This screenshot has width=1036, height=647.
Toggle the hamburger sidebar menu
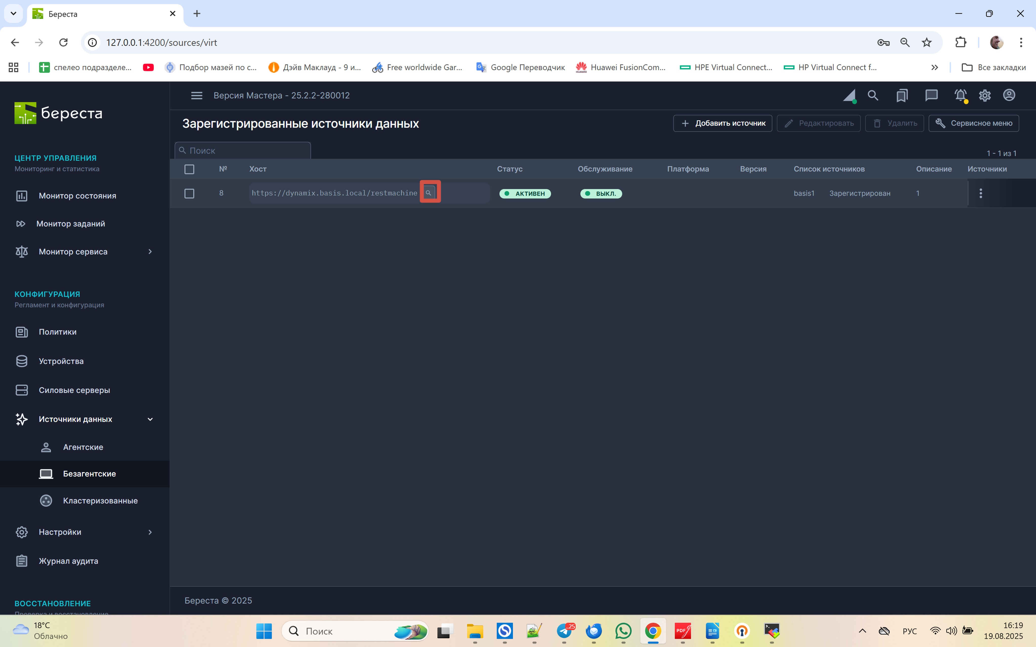pyautogui.click(x=197, y=95)
